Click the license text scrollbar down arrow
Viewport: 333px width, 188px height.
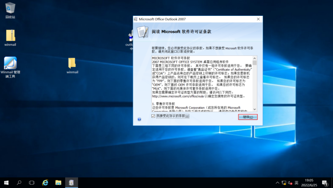254,109
